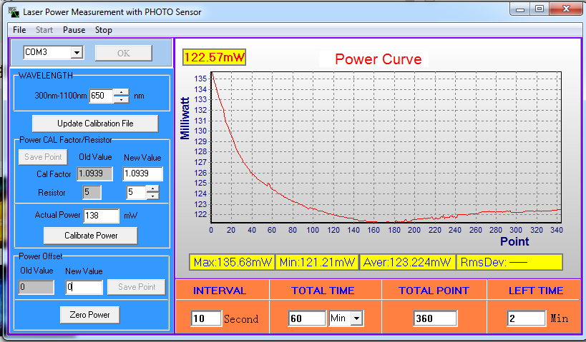Decrease wavelength with the down spinner arrow

tap(122, 99)
